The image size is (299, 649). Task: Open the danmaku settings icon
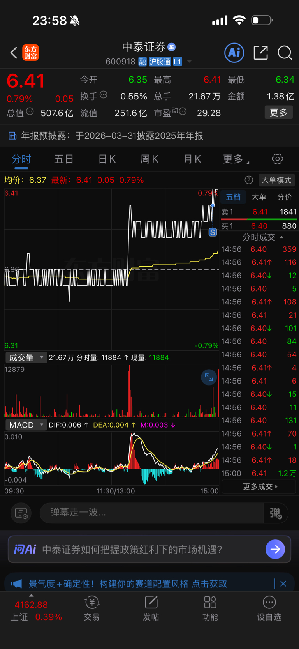click(x=21, y=513)
